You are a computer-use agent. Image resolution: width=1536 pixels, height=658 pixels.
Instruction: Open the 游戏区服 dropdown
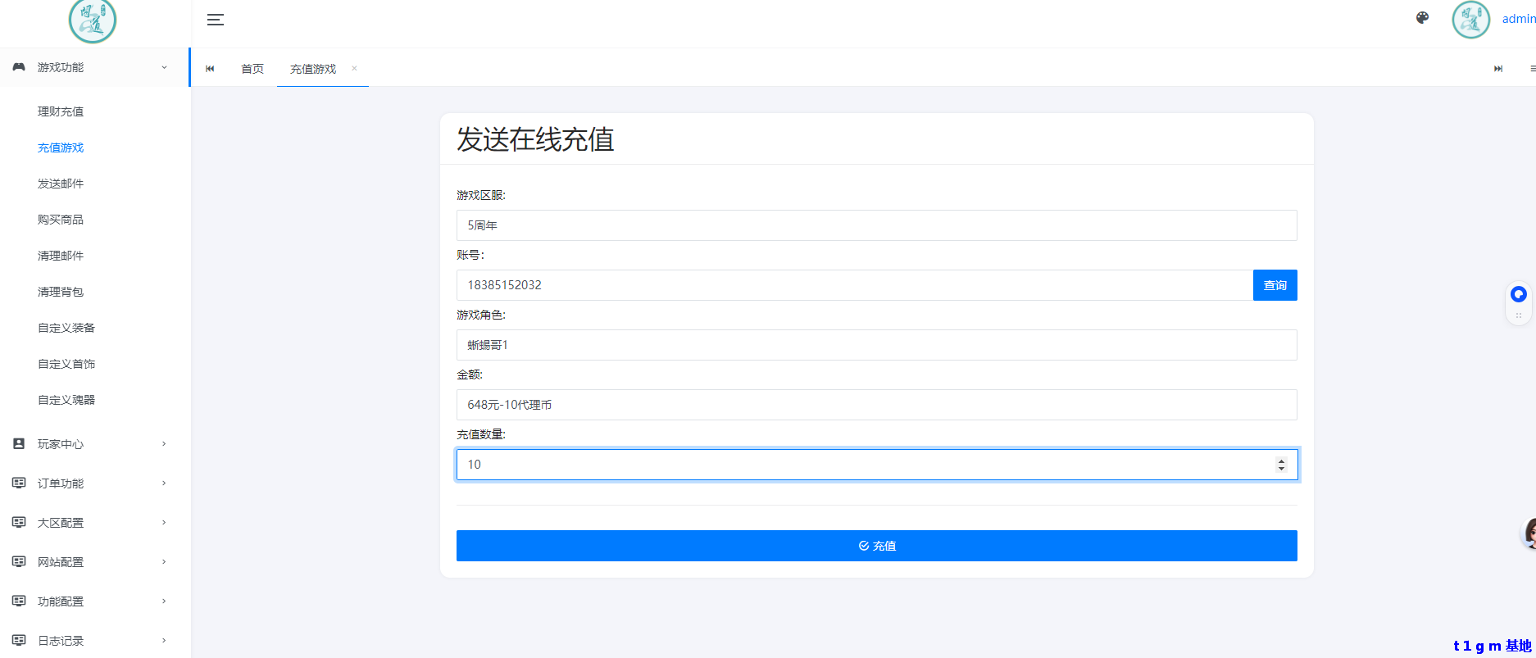[x=876, y=225]
